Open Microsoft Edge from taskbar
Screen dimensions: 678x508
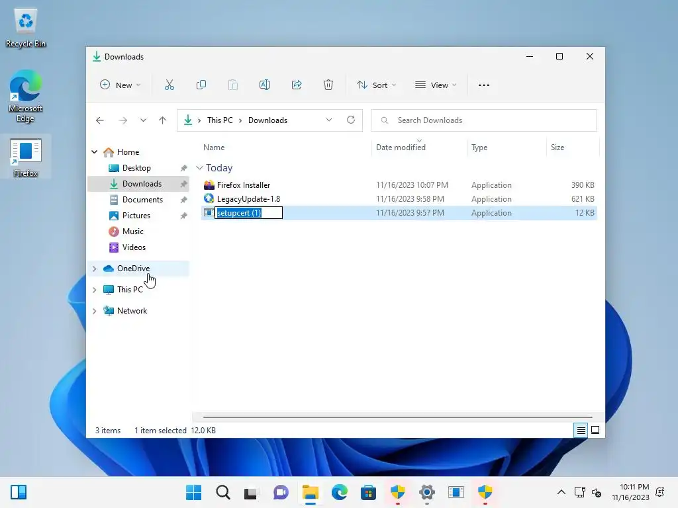click(x=340, y=492)
